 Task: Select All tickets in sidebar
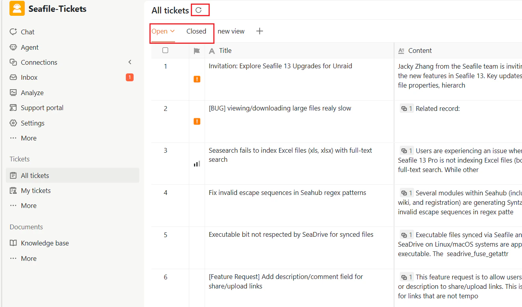(73, 176)
